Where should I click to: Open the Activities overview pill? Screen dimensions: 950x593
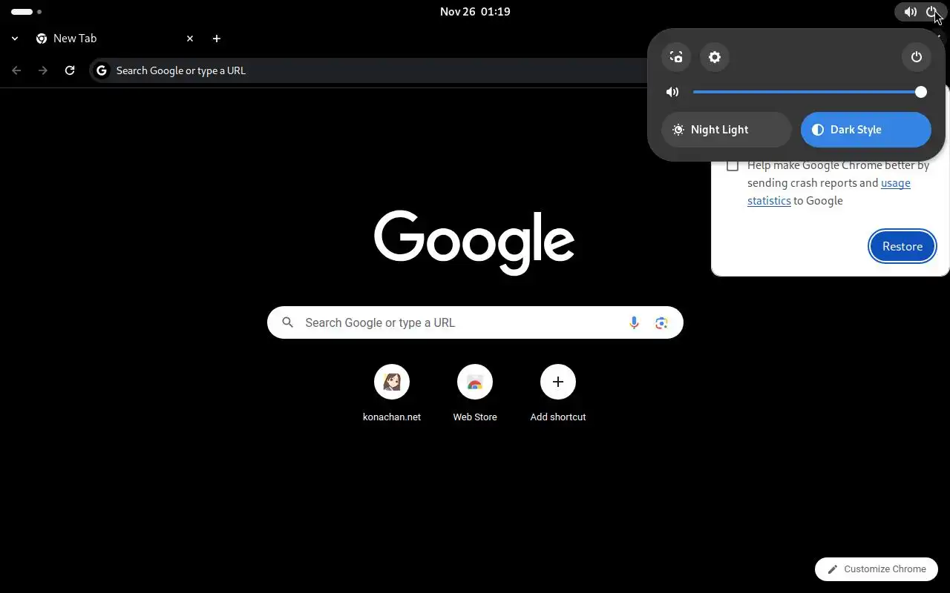click(x=27, y=12)
